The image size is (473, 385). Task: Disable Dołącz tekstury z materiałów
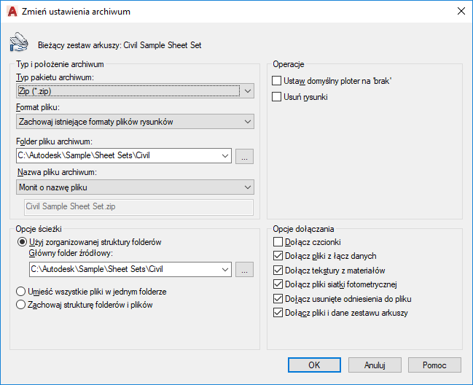pos(276,270)
